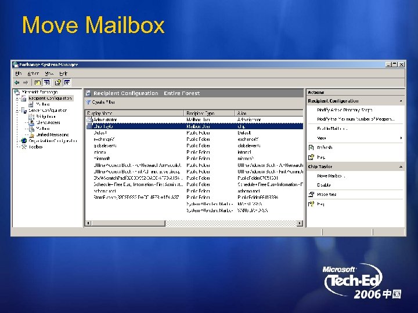
Task: Select the Organization Configuration globe icon
Action: tap(24, 140)
